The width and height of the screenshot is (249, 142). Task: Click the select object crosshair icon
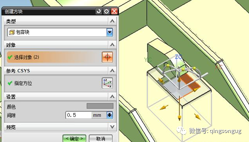point(107,57)
